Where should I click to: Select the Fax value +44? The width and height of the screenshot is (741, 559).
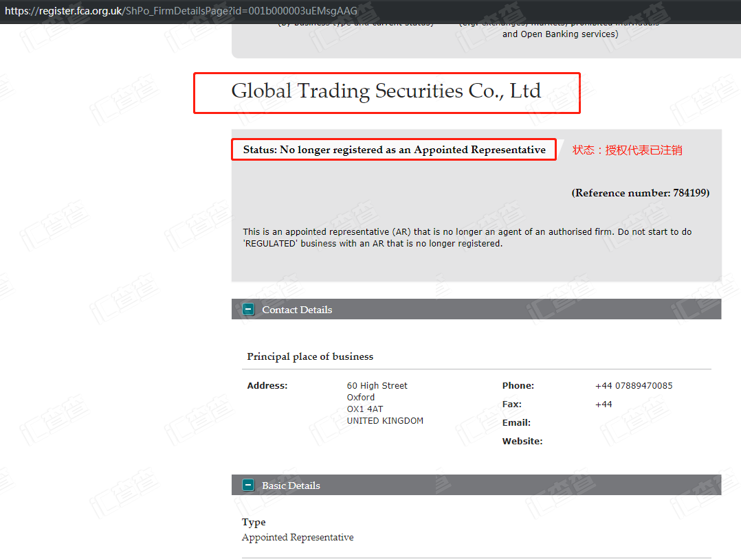point(604,404)
